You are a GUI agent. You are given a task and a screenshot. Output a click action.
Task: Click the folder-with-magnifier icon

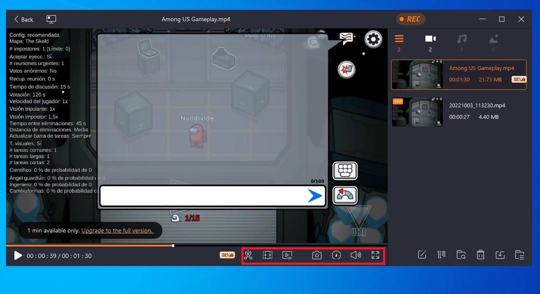pyautogui.click(x=461, y=255)
